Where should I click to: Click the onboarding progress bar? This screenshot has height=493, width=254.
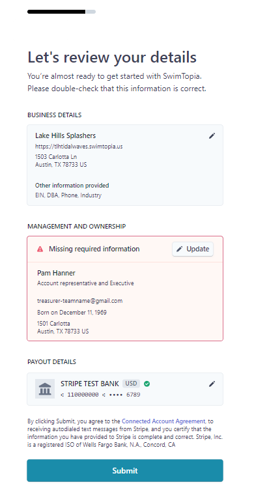click(x=61, y=12)
